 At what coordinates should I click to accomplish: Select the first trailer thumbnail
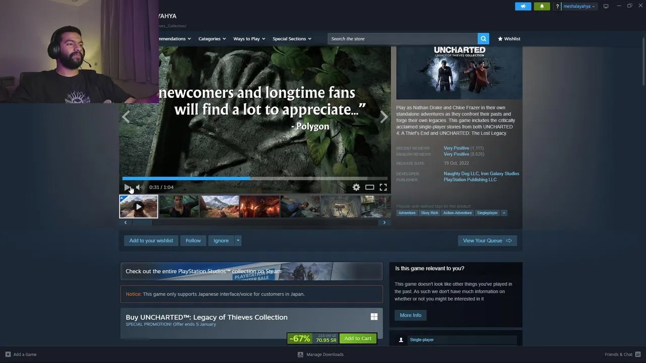[x=138, y=207]
